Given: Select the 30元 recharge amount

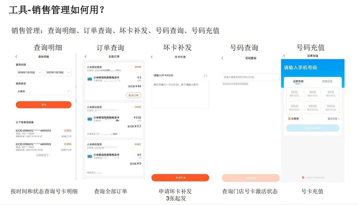Looking at the screenshot, I should pos(313,94).
